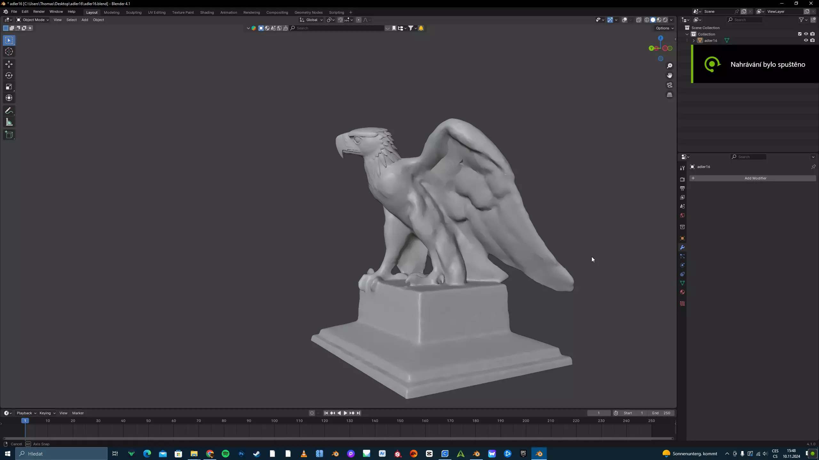Click the End frame field
The height and width of the screenshot is (460, 819).
point(661,413)
